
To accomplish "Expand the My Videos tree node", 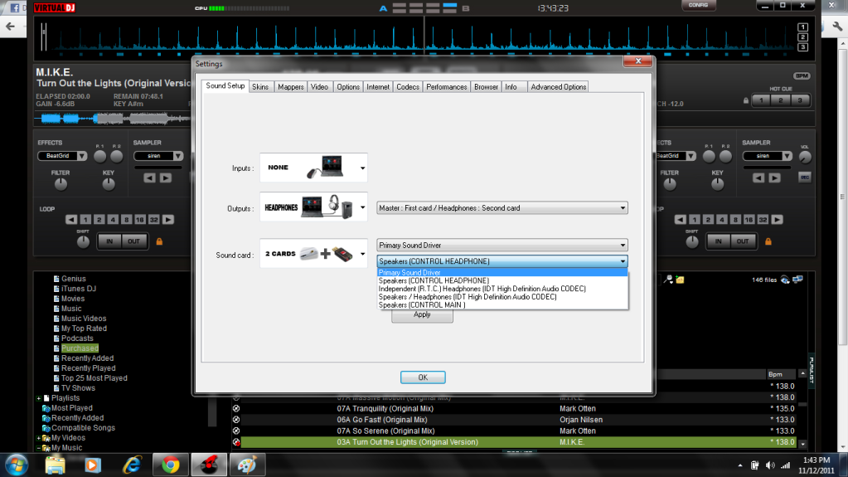I will tap(38, 438).
